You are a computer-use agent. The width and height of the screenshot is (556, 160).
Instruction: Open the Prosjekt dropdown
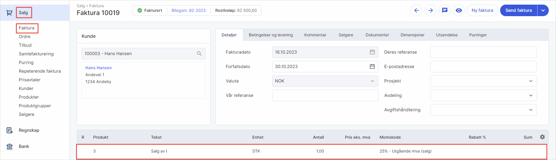click(x=531, y=81)
